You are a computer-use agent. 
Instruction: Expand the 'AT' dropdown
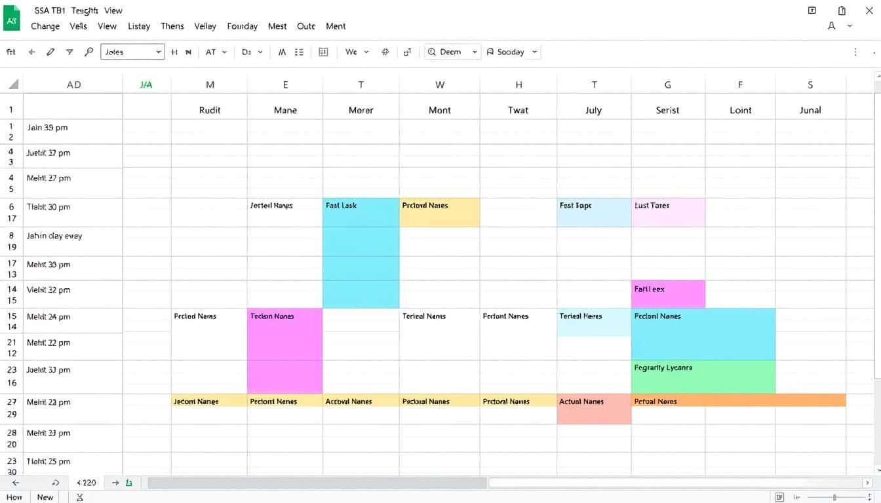pyautogui.click(x=216, y=52)
